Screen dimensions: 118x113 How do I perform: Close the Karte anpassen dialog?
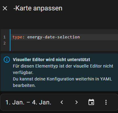(5, 8)
